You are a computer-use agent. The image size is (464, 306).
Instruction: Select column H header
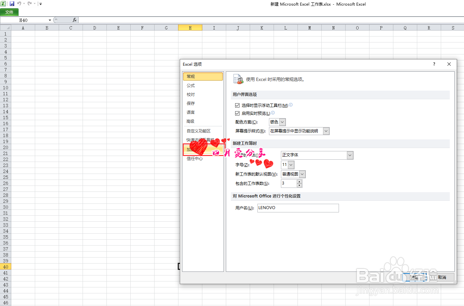pyautogui.click(x=190, y=28)
